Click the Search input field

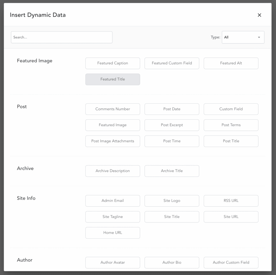[x=62, y=37]
